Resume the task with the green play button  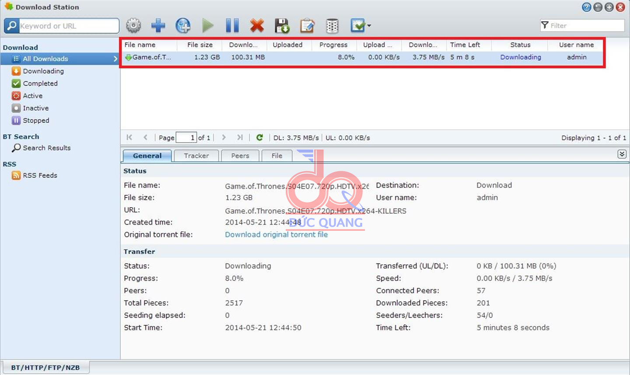(x=208, y=25)
